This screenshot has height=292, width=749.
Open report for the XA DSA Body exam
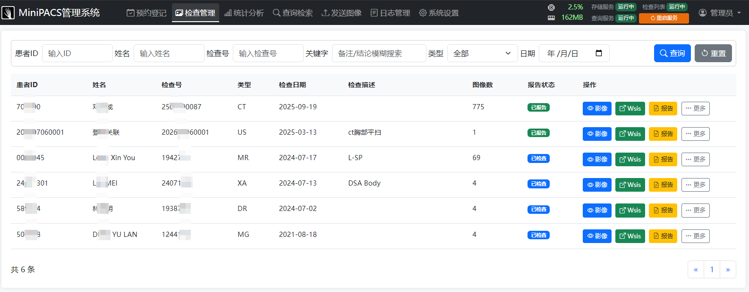pos(663,185)
